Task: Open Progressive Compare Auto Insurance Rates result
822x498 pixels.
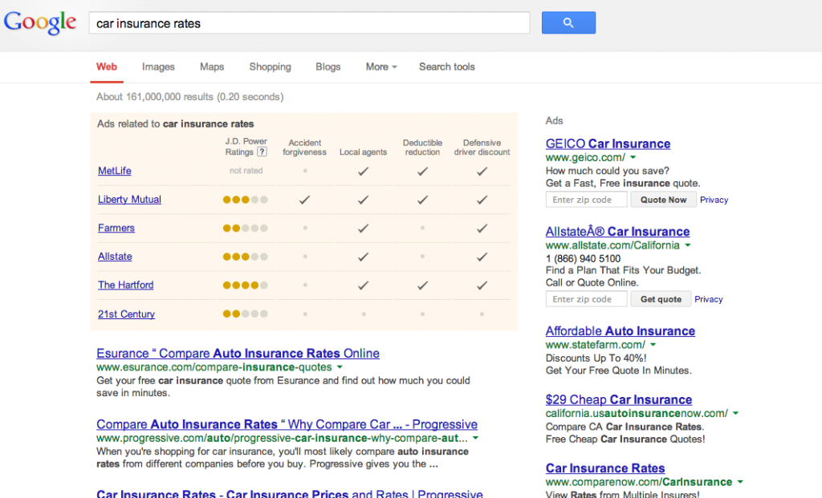Action: pyautogui.click(x=287, y=424)
